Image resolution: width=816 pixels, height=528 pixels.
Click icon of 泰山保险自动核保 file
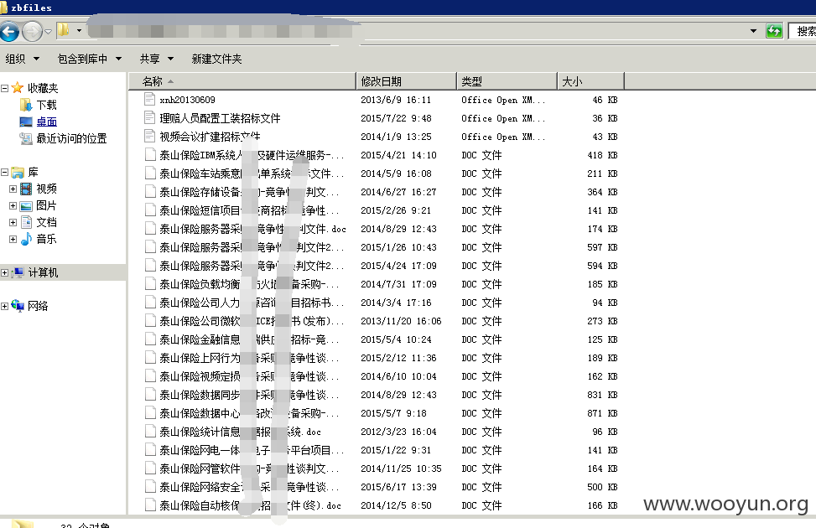click(x=150, y=505)
